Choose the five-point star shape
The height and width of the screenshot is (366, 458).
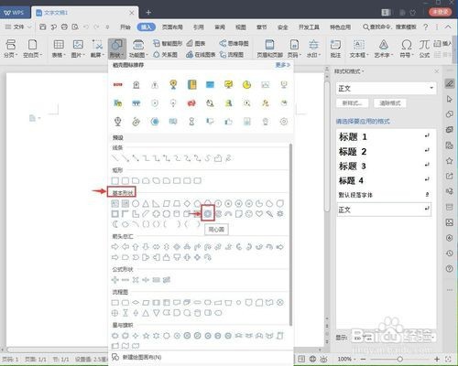[146, 336]
